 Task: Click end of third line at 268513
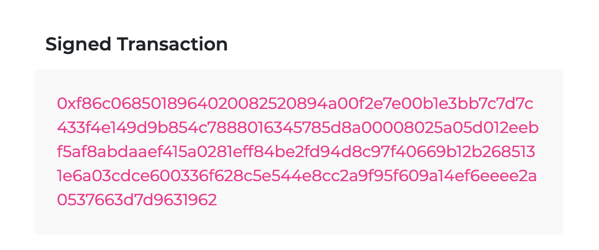tap(508, 152)
